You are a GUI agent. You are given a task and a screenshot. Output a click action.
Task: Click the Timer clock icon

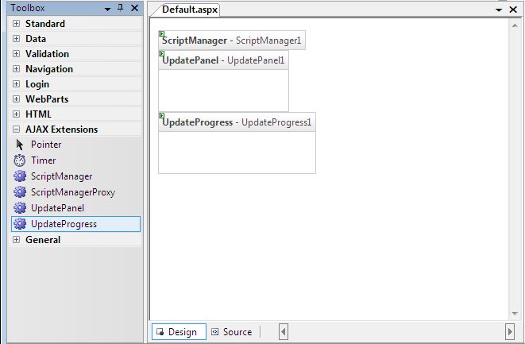19,160
